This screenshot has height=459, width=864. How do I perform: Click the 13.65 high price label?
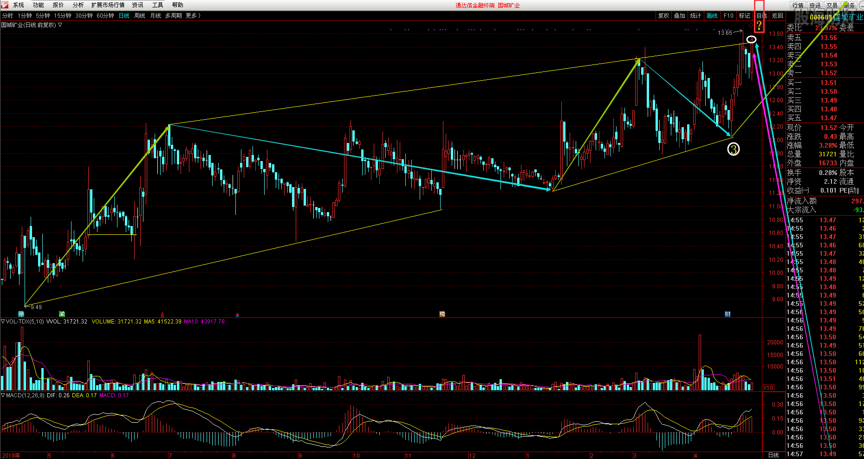725,33
